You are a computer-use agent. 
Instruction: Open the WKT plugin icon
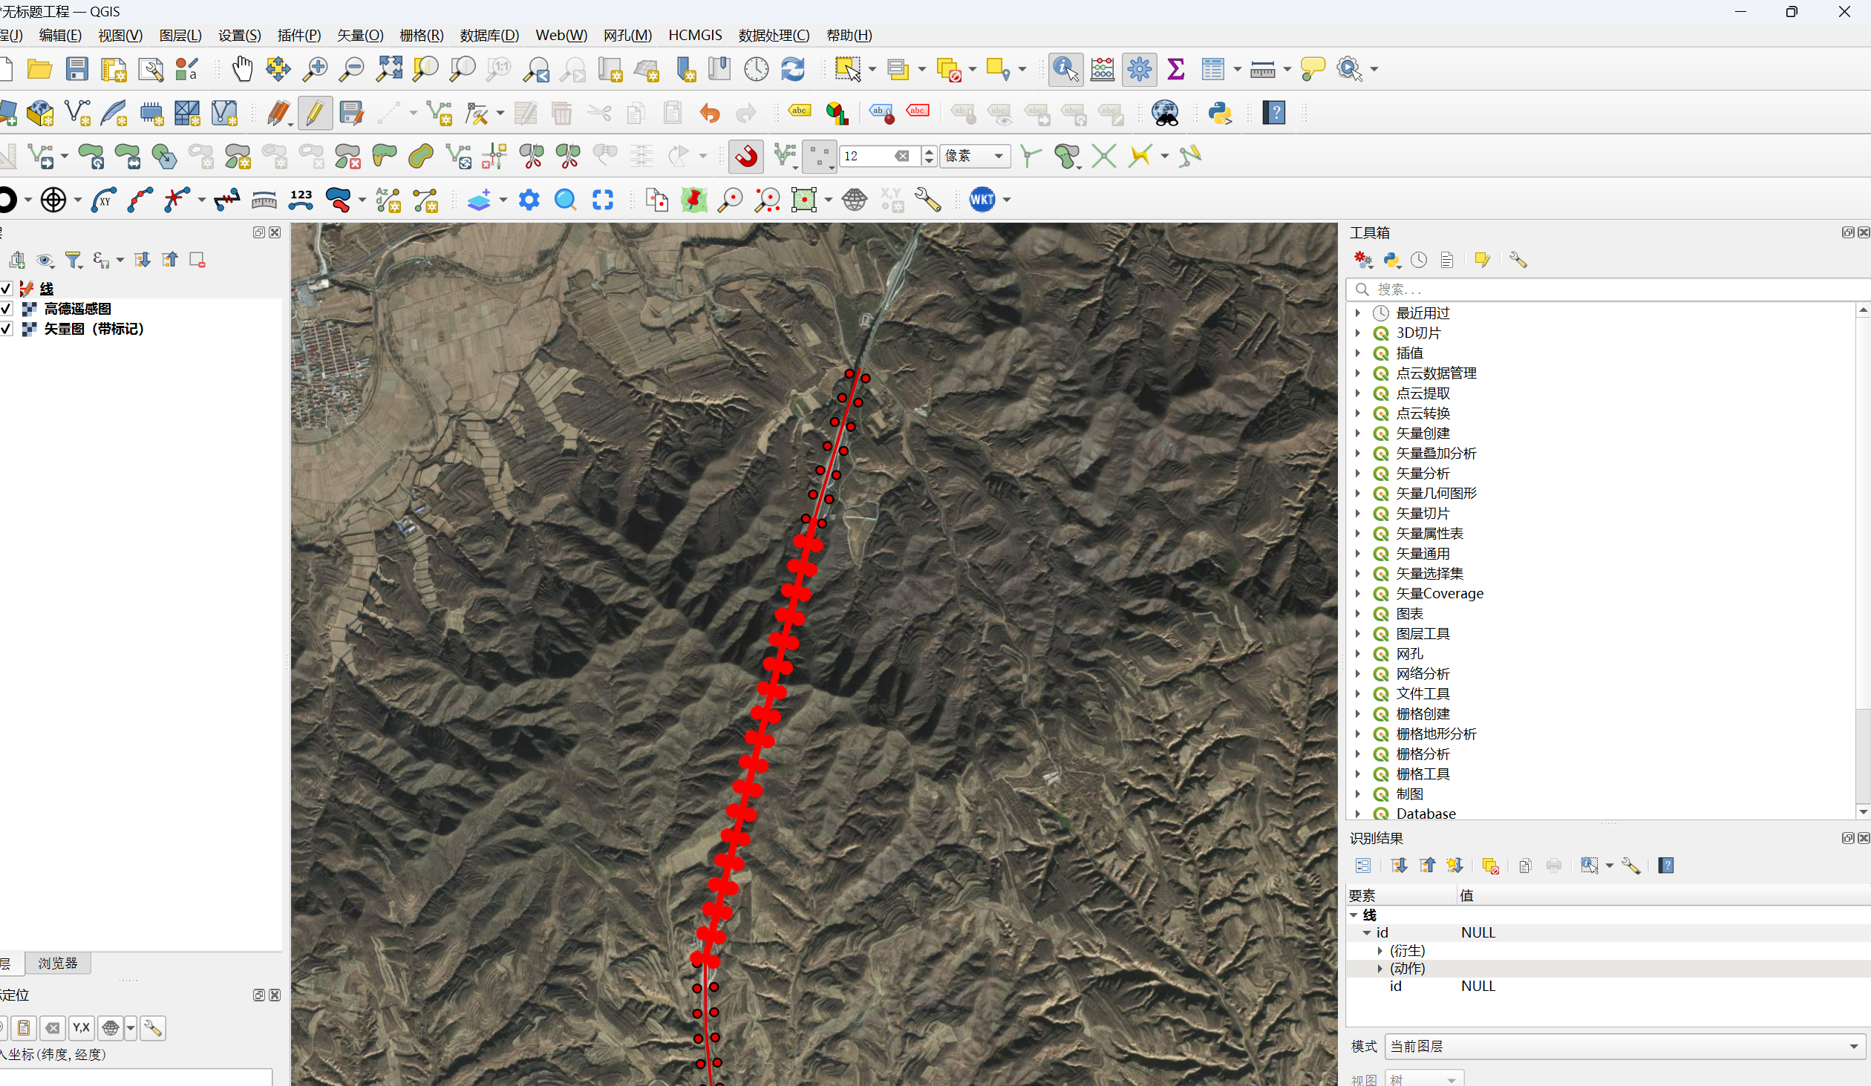coord(982,199)
